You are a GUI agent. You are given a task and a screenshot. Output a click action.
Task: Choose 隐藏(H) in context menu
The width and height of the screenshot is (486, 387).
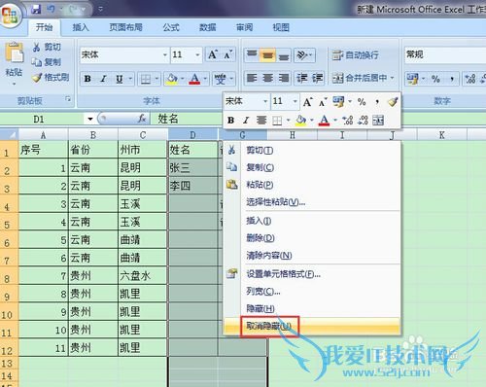pyautogui.click(x=312, y=308)
